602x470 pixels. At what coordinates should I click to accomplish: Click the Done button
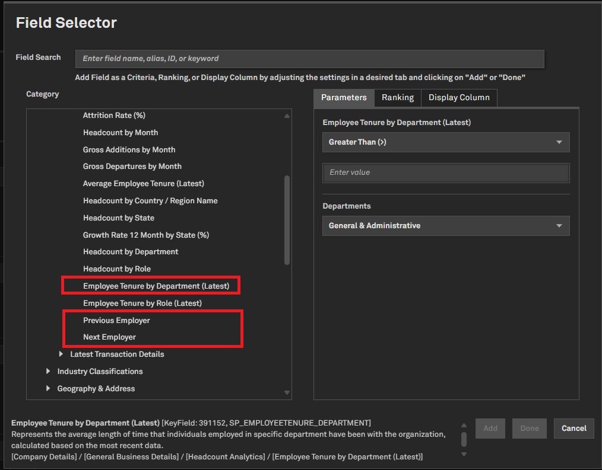[530, 428]
